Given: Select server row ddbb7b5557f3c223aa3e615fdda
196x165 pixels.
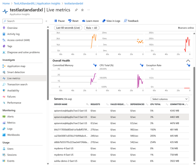Looking at the screenshot, I should click(121, 142).
